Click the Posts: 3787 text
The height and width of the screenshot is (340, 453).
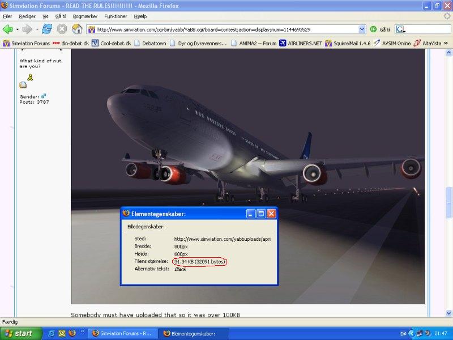34,102
